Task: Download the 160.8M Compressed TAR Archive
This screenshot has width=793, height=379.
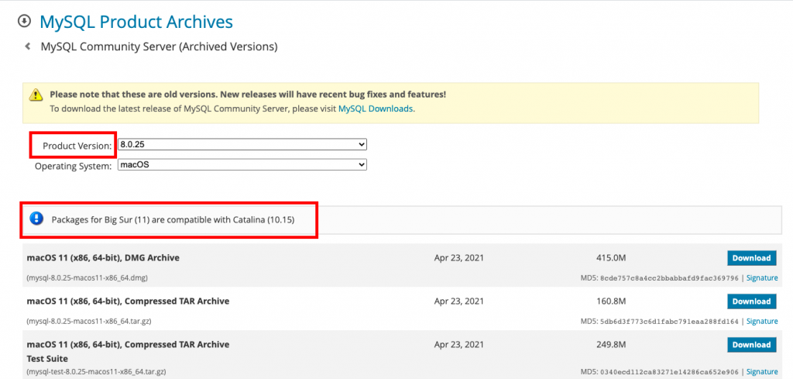Action: (751, 301)
